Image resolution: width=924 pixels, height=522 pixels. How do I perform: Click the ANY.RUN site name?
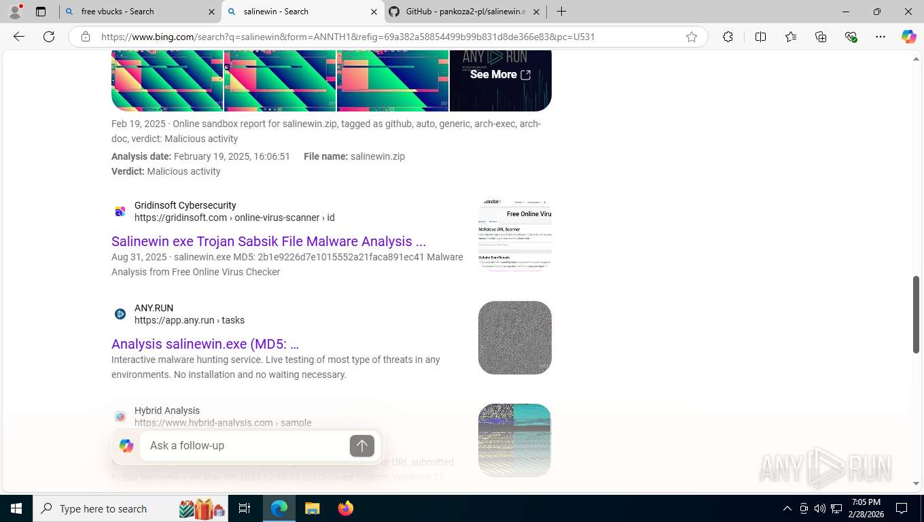[x=154, y=308]
